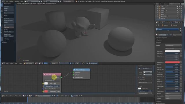This screenshot has height=104, width=185.
Task: Open the node editor Add menu
Action: (16, 96)
